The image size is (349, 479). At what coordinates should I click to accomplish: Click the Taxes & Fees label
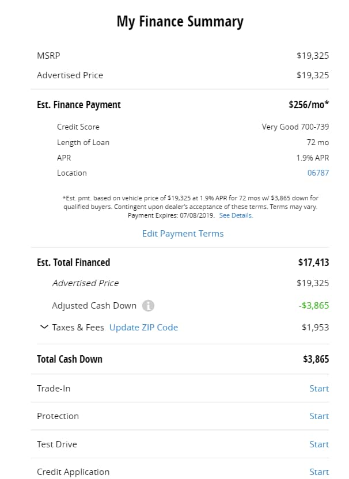(78, 328)
